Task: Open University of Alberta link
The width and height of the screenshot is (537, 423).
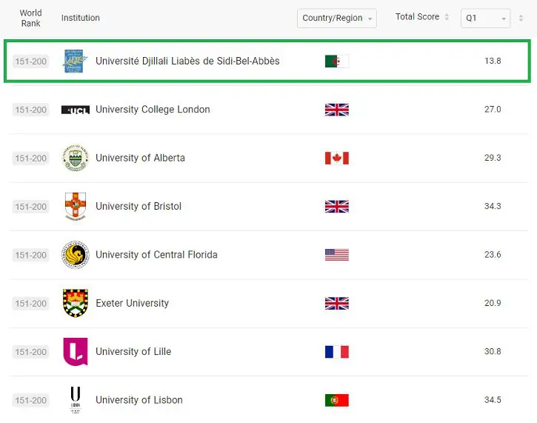Action: point(141,158)
